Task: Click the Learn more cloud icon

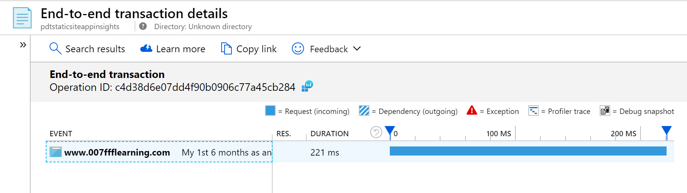Action: tap(146, 49)
